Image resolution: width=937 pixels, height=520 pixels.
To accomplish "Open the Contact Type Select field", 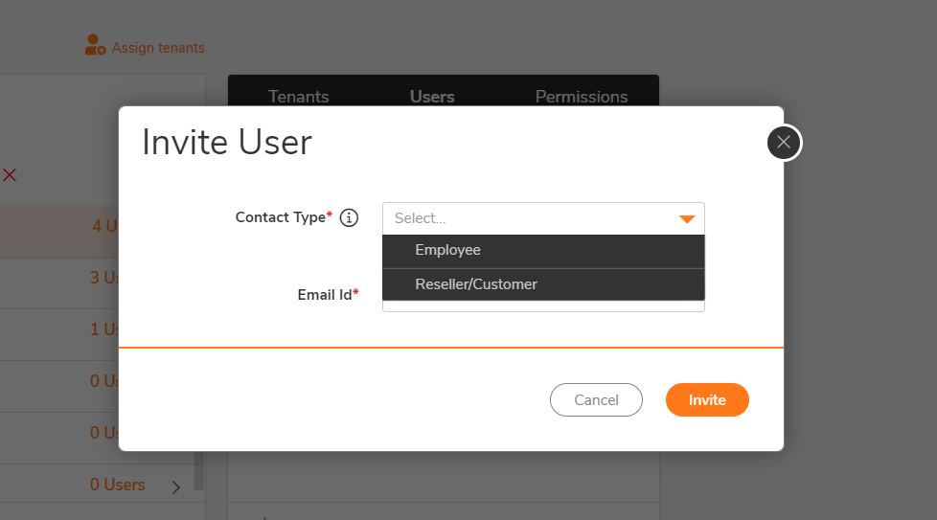I will click(527, 218).
